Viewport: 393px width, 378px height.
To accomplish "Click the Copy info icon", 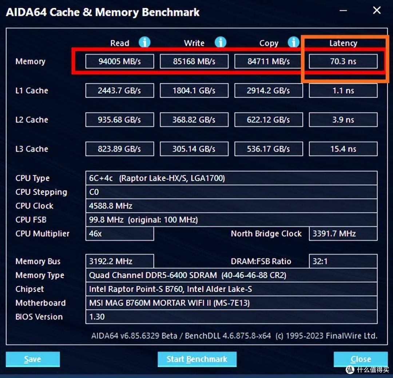I will click(294, 42).
